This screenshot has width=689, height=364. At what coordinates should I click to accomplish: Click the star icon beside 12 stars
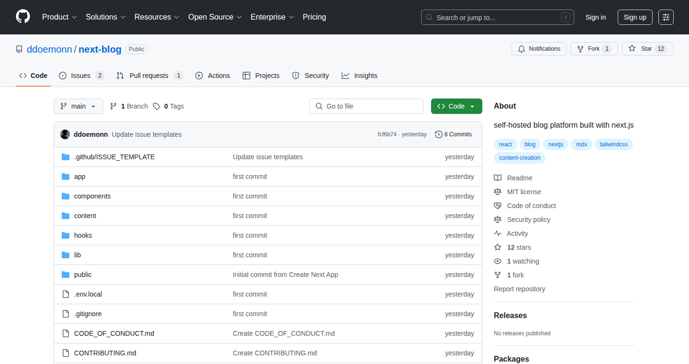[x=498, y=247]
